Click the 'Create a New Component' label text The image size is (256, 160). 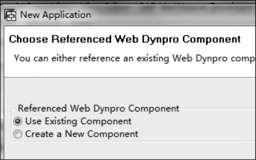[82, 134]
